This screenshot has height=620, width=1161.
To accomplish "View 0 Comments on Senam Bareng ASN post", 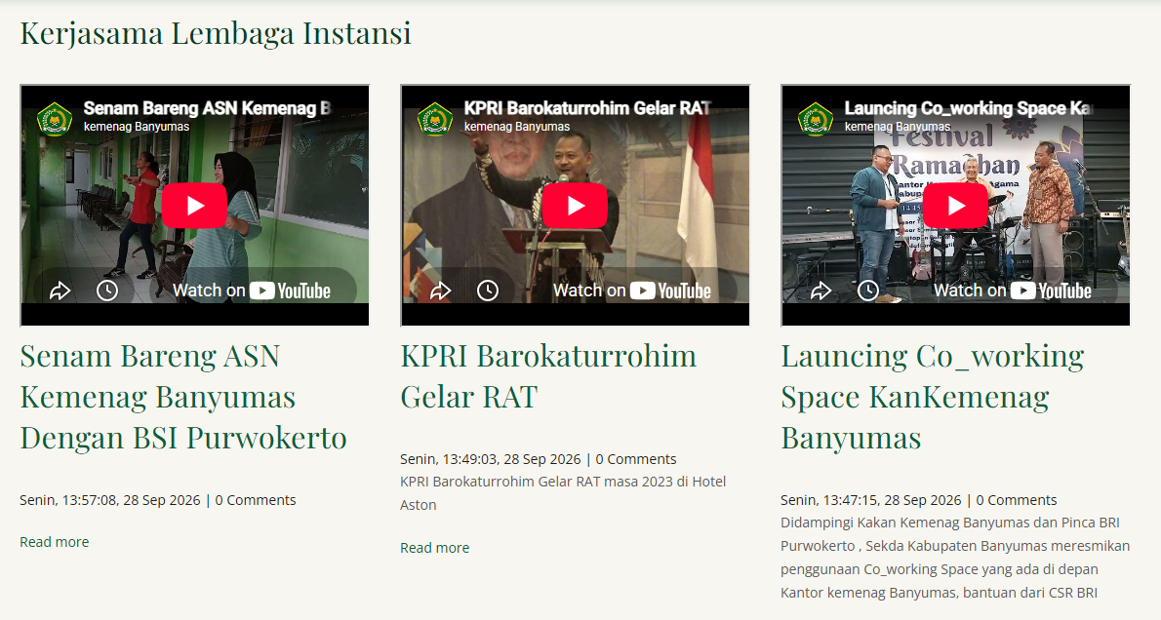I will pos(256,500).
